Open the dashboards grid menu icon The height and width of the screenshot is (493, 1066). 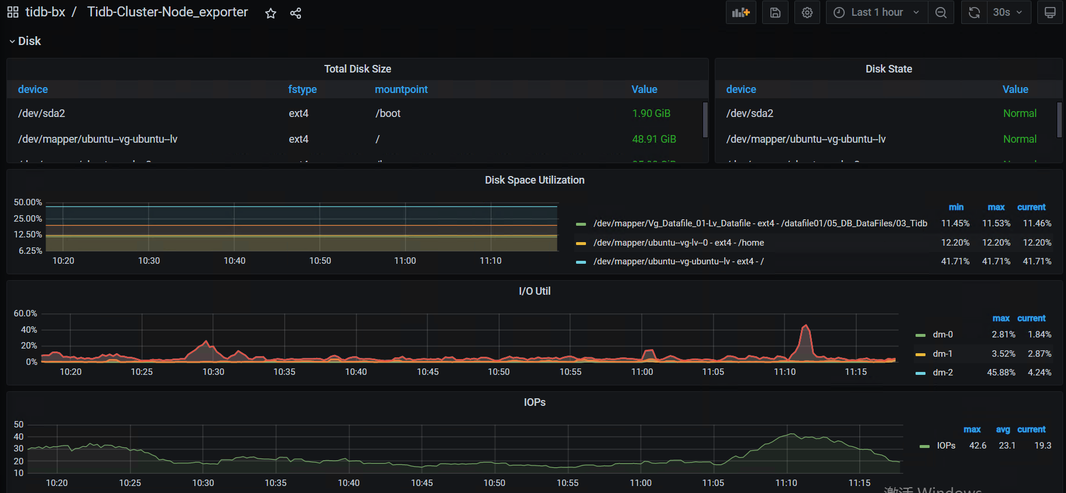[12, 12]
